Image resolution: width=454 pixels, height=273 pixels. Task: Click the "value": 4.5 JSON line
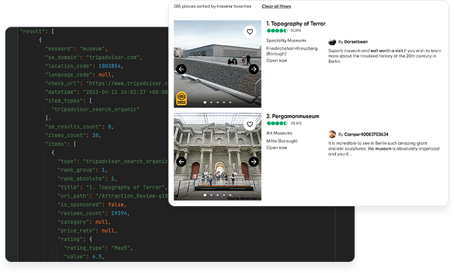(84, 257)
